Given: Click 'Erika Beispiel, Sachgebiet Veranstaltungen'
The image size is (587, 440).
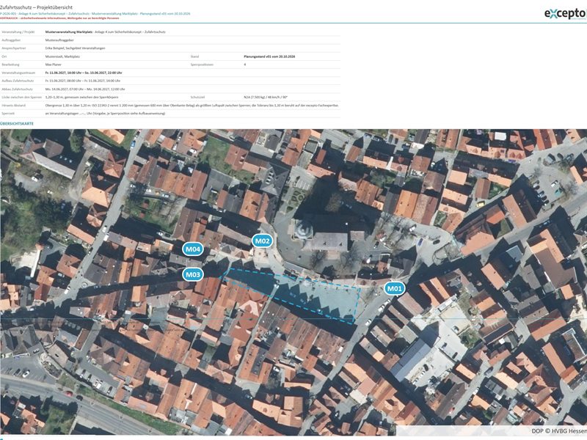Looking at the screenshot, I should tap(75, 48).
